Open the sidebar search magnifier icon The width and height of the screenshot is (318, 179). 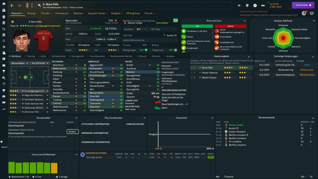(x=4, y=78)
